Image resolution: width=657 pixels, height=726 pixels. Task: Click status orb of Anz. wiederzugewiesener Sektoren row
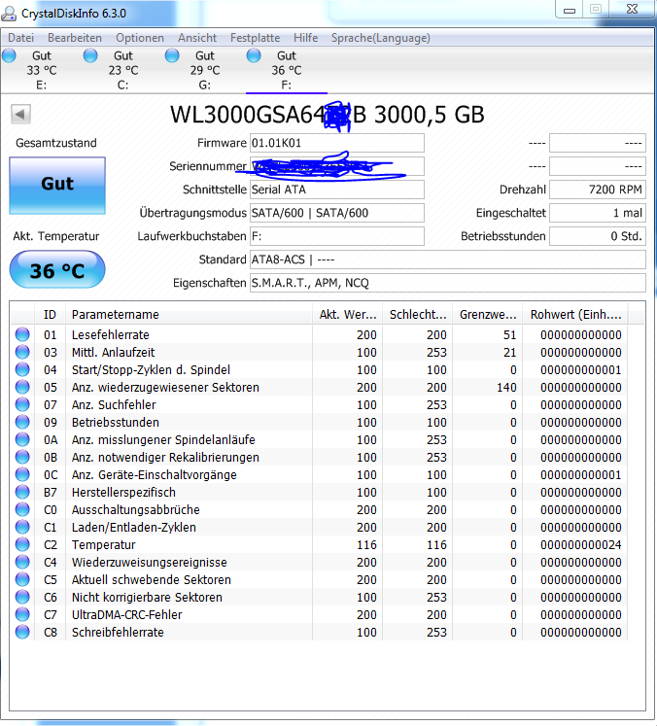pos(22,387)
